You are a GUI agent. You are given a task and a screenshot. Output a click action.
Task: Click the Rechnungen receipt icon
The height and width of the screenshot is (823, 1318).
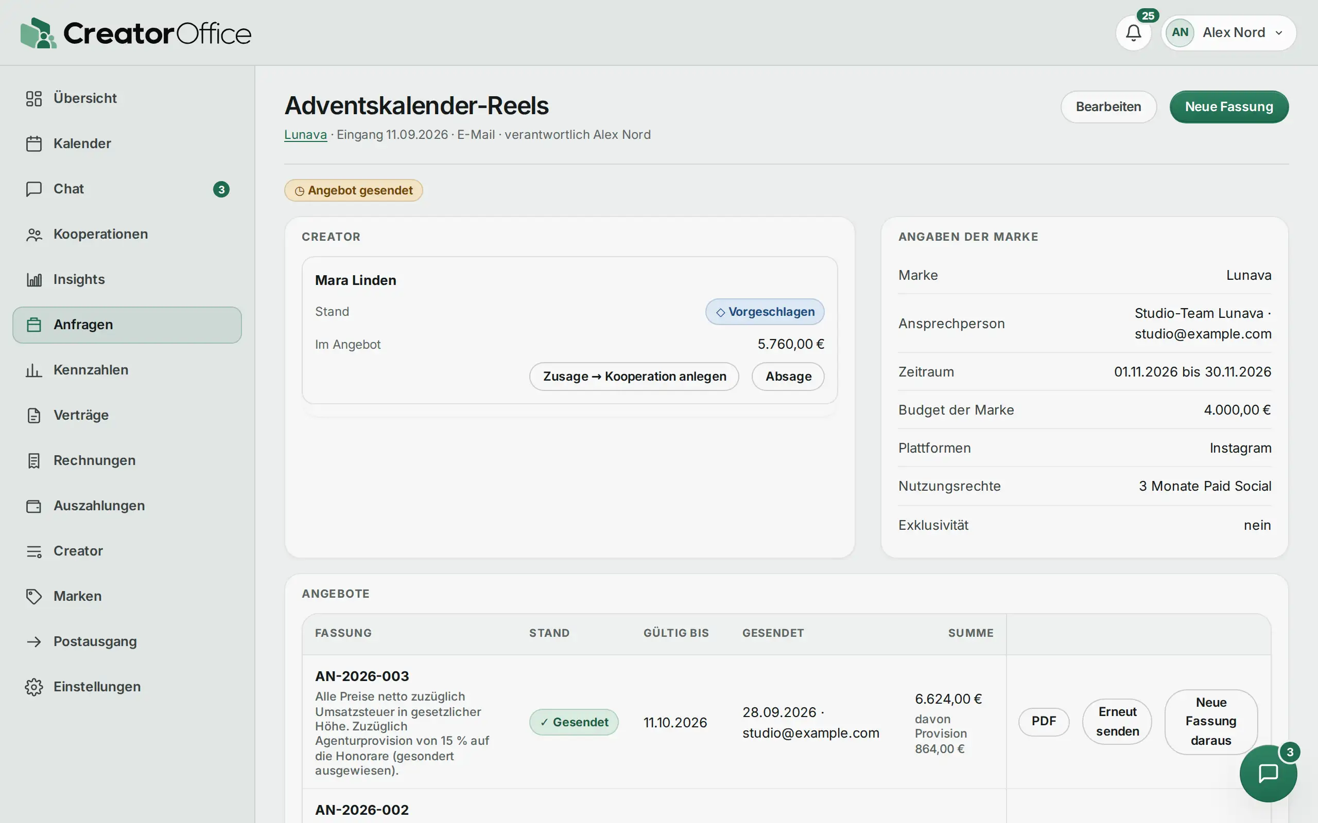[x=34, y=460]
